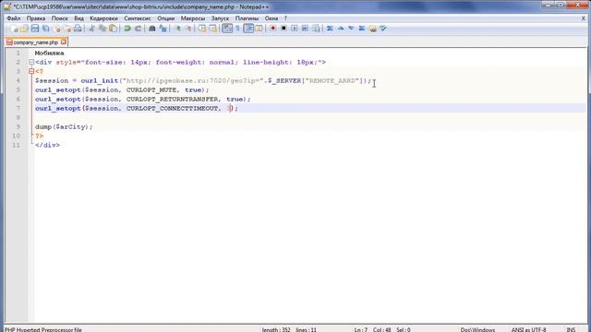Open the Плагины menu

point(247,18)
